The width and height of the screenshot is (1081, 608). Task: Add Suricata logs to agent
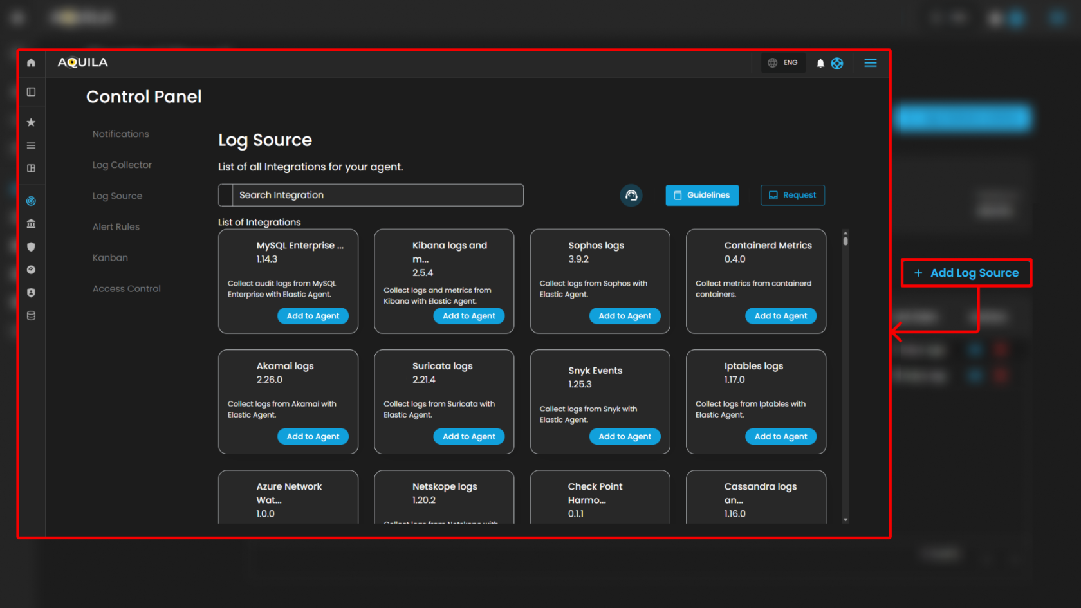tap(468, 436)
